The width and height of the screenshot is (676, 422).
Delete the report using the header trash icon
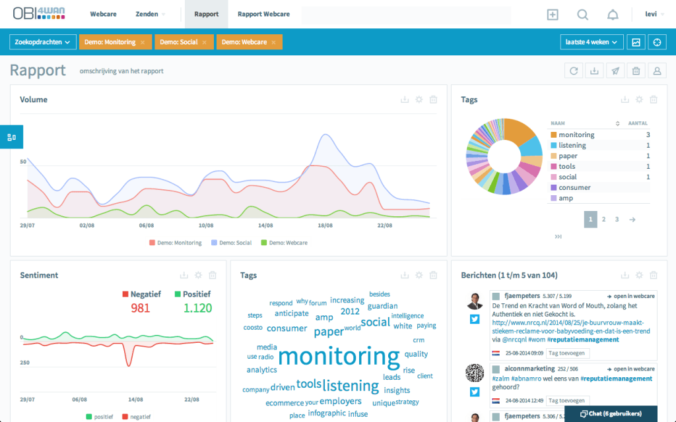coord(636,71)
